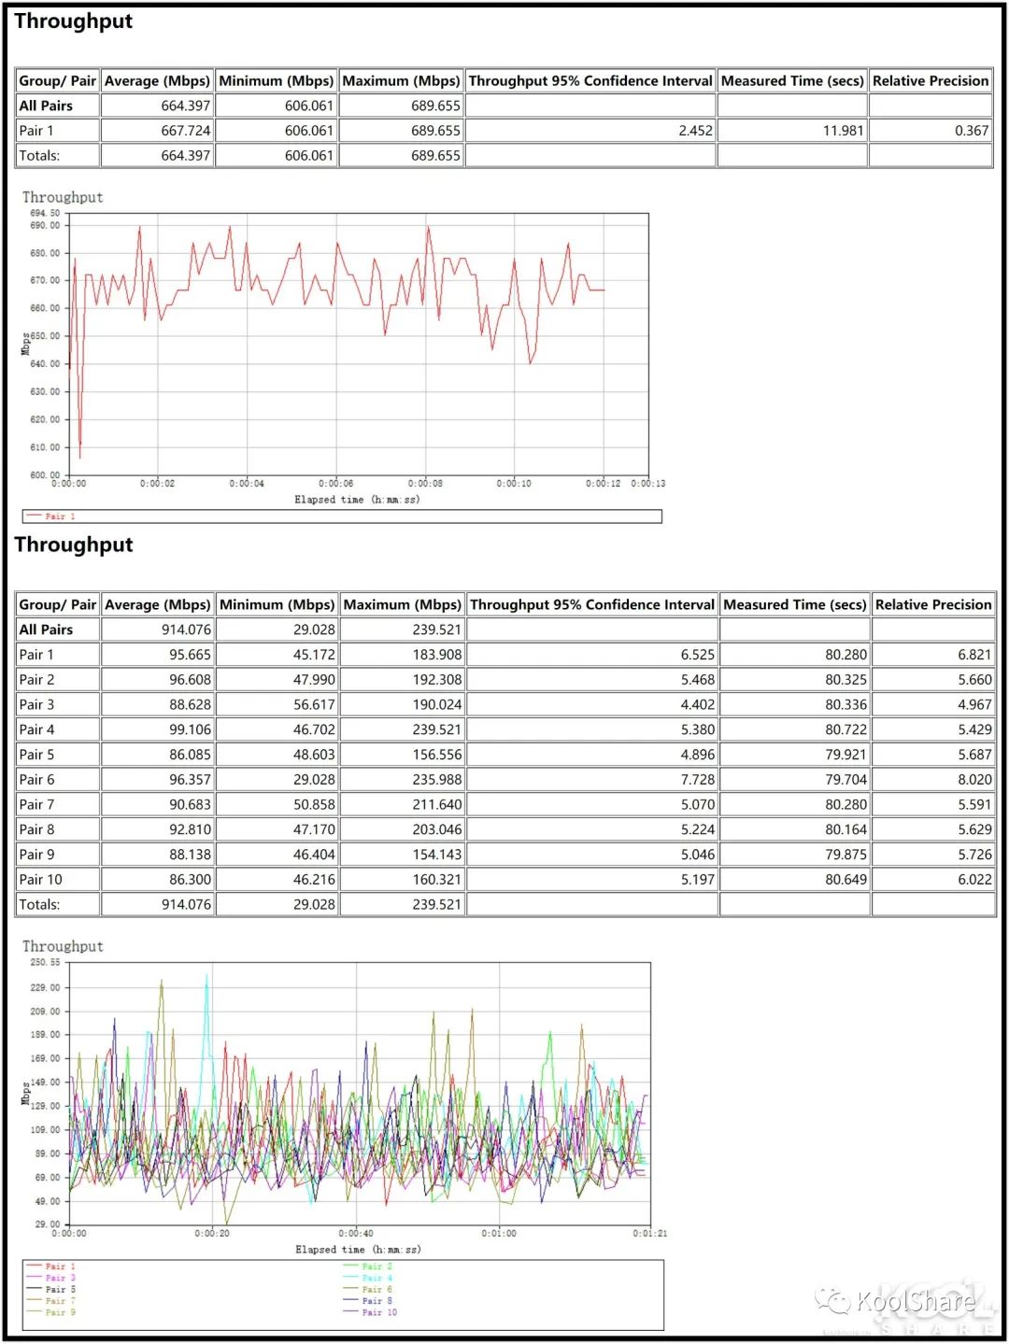Viewport: 1009px width, 1344px height.
Task: Click the 45.172 minimum throughput cell
Action: (x=277, y=655)
